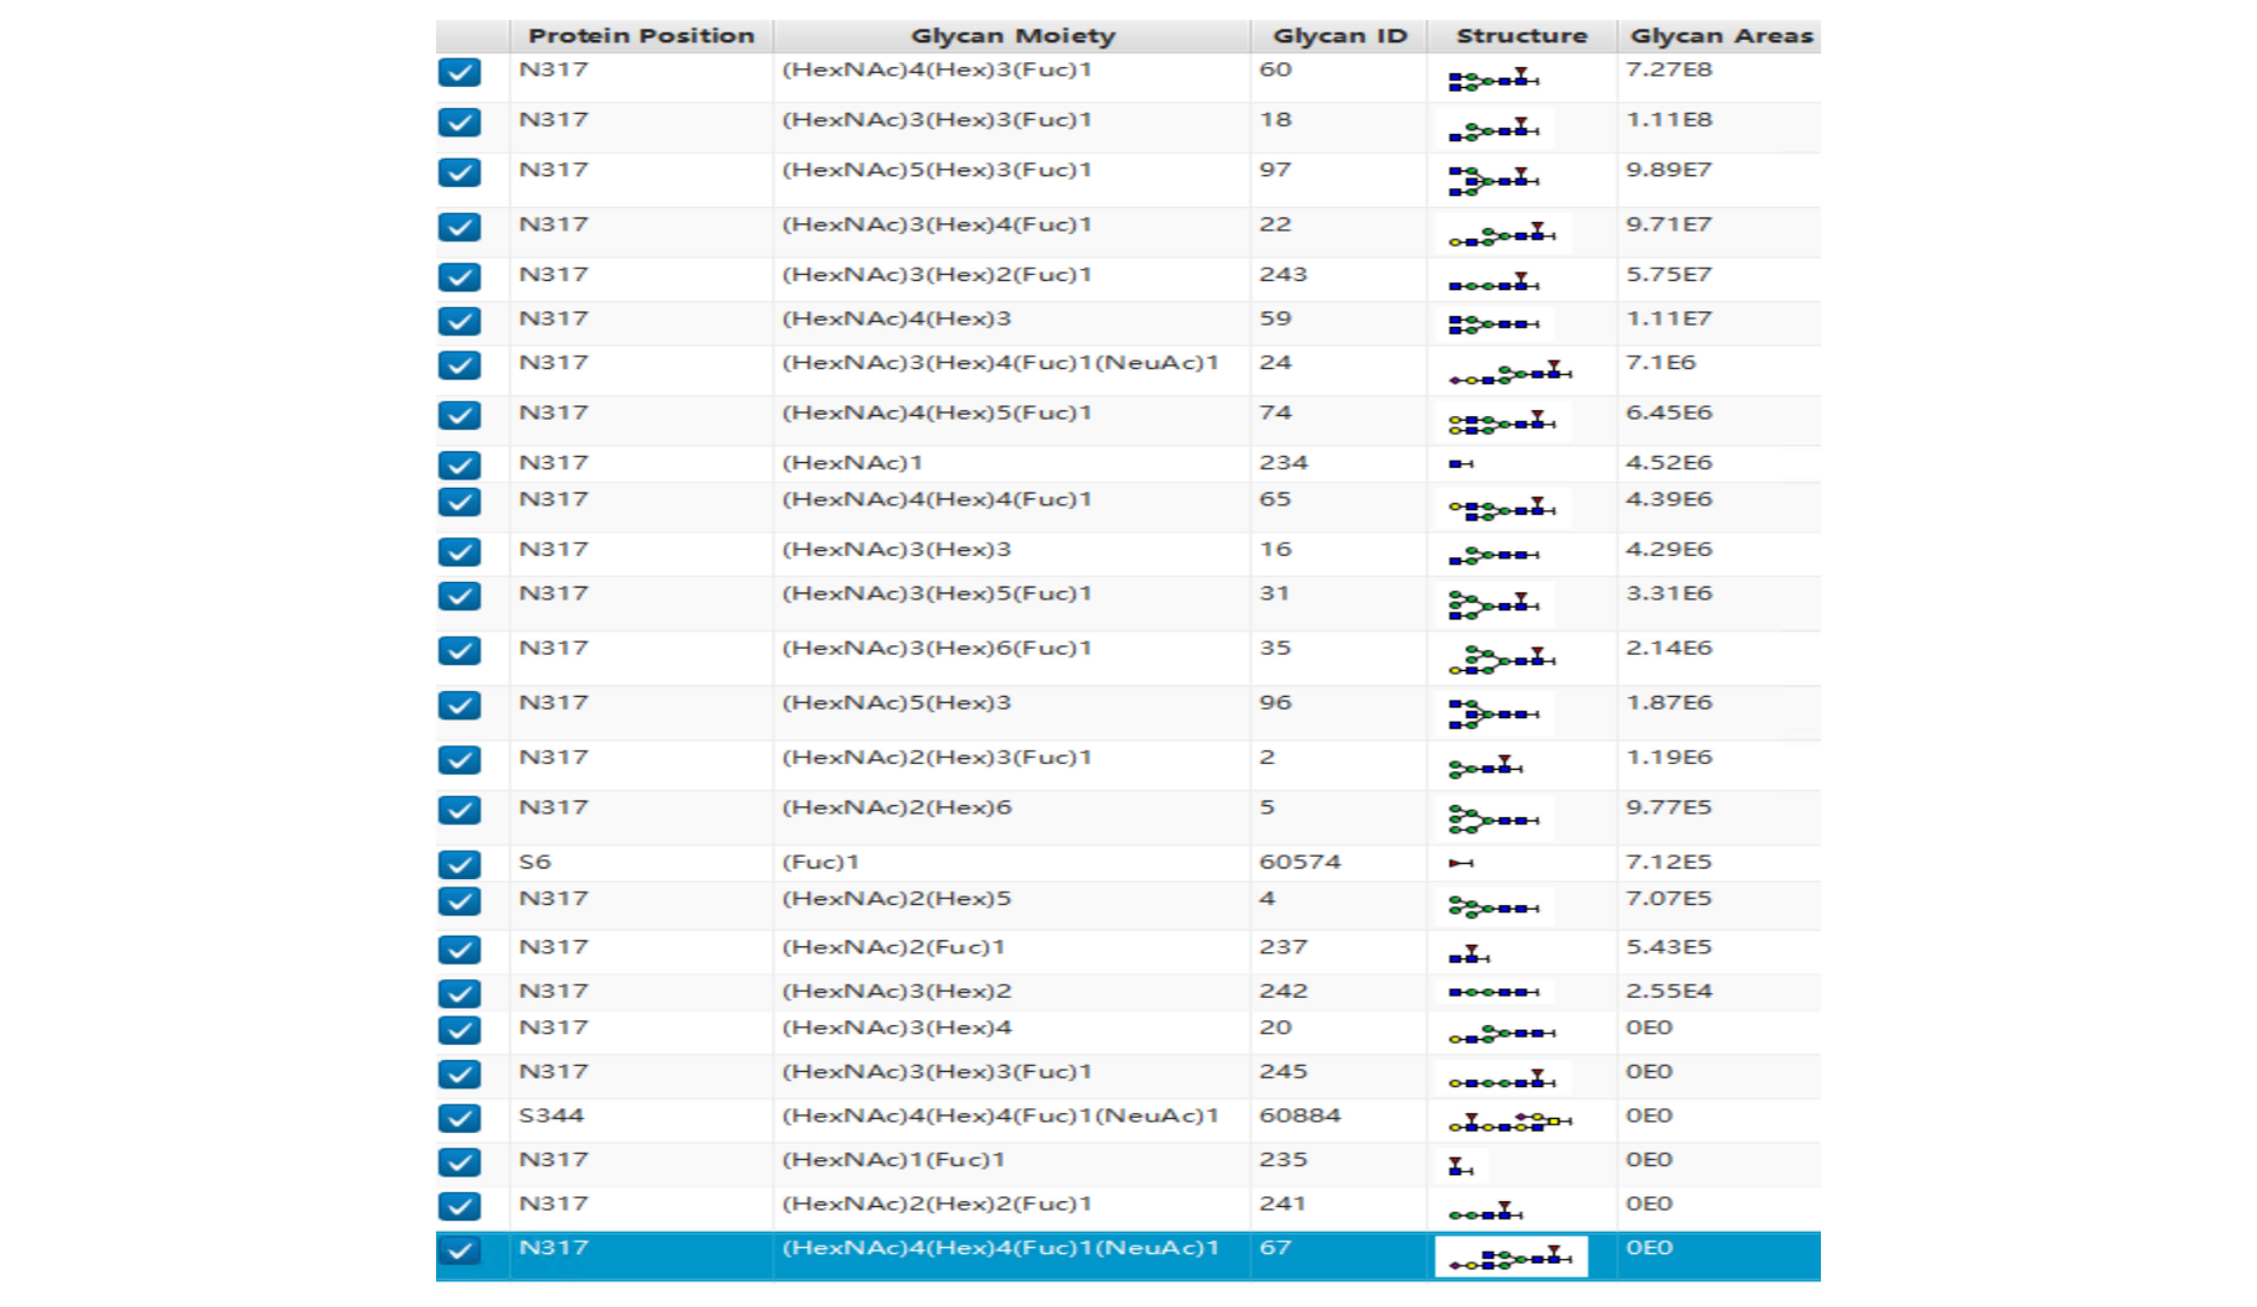Click the Glycan Moiety column header
This screenshot has height=1307, width=2257.
1012,36
